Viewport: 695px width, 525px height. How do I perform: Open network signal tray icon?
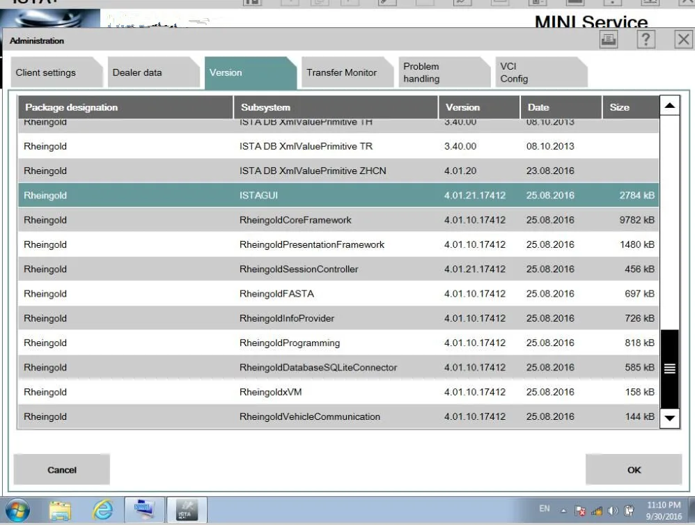pyautogui.click(x=597, y=511)
